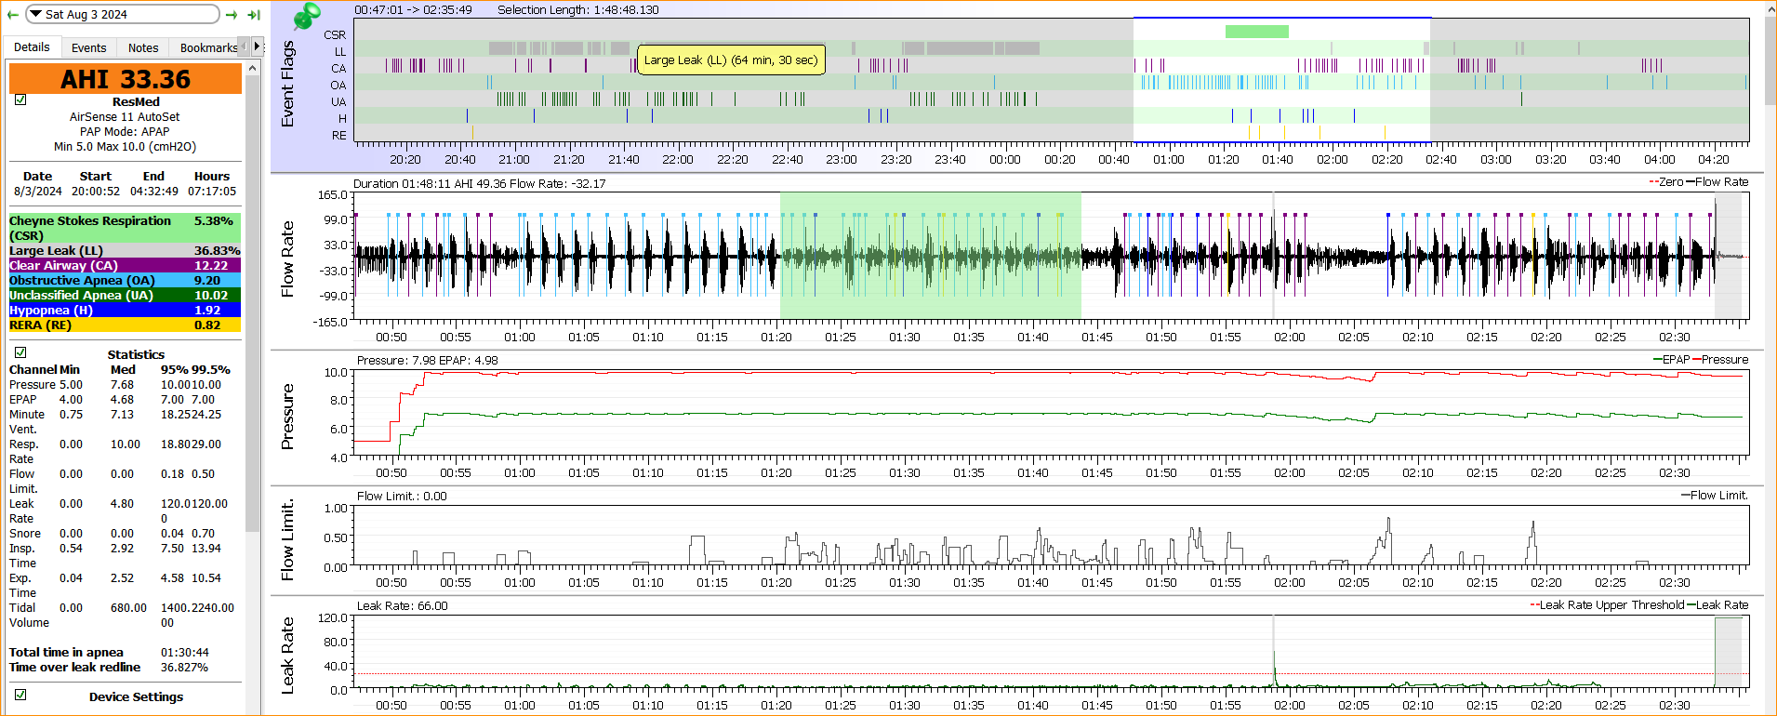The height and width of the screenshot is (716, 1777).
Task: Click the Clear Airway (CA) event row
Action: [x=125, y=265]
